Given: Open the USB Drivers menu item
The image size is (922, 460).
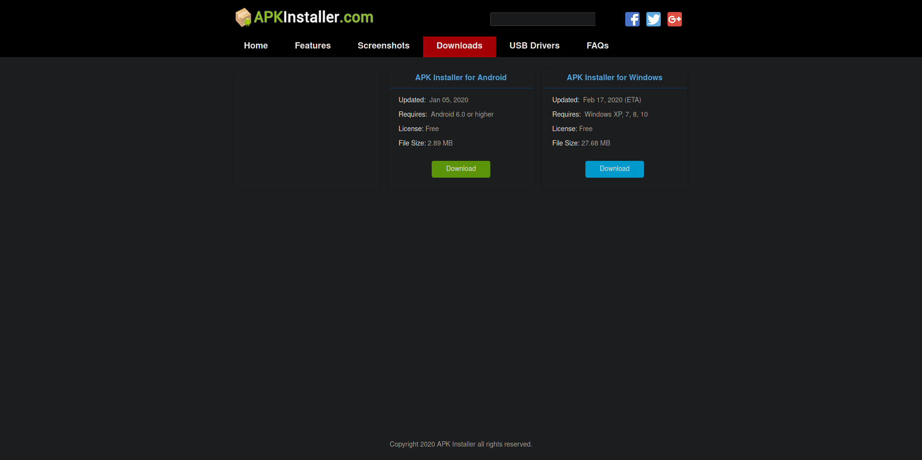Looking at the screenshot, I should click(x=534, y=46).
